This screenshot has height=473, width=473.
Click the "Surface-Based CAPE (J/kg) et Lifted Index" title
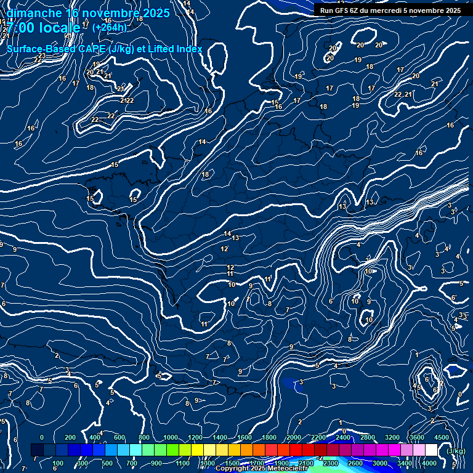click(104, 49)
